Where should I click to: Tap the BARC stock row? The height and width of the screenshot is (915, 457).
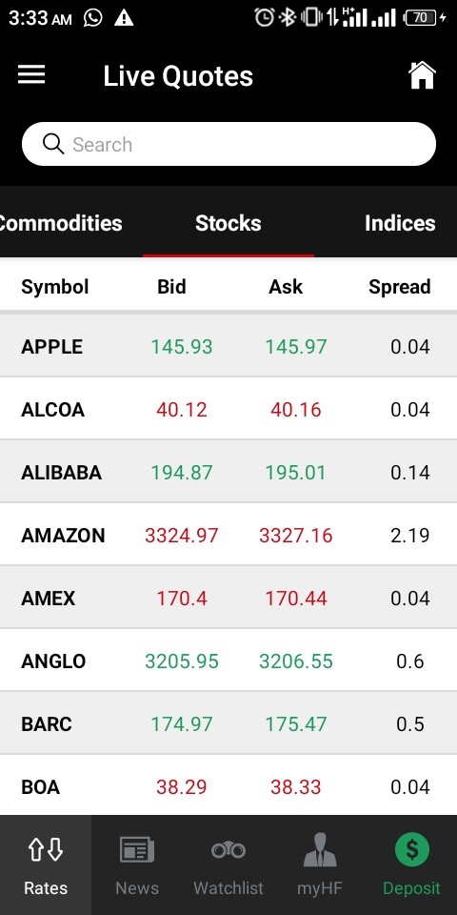click(x=228, y=724)
